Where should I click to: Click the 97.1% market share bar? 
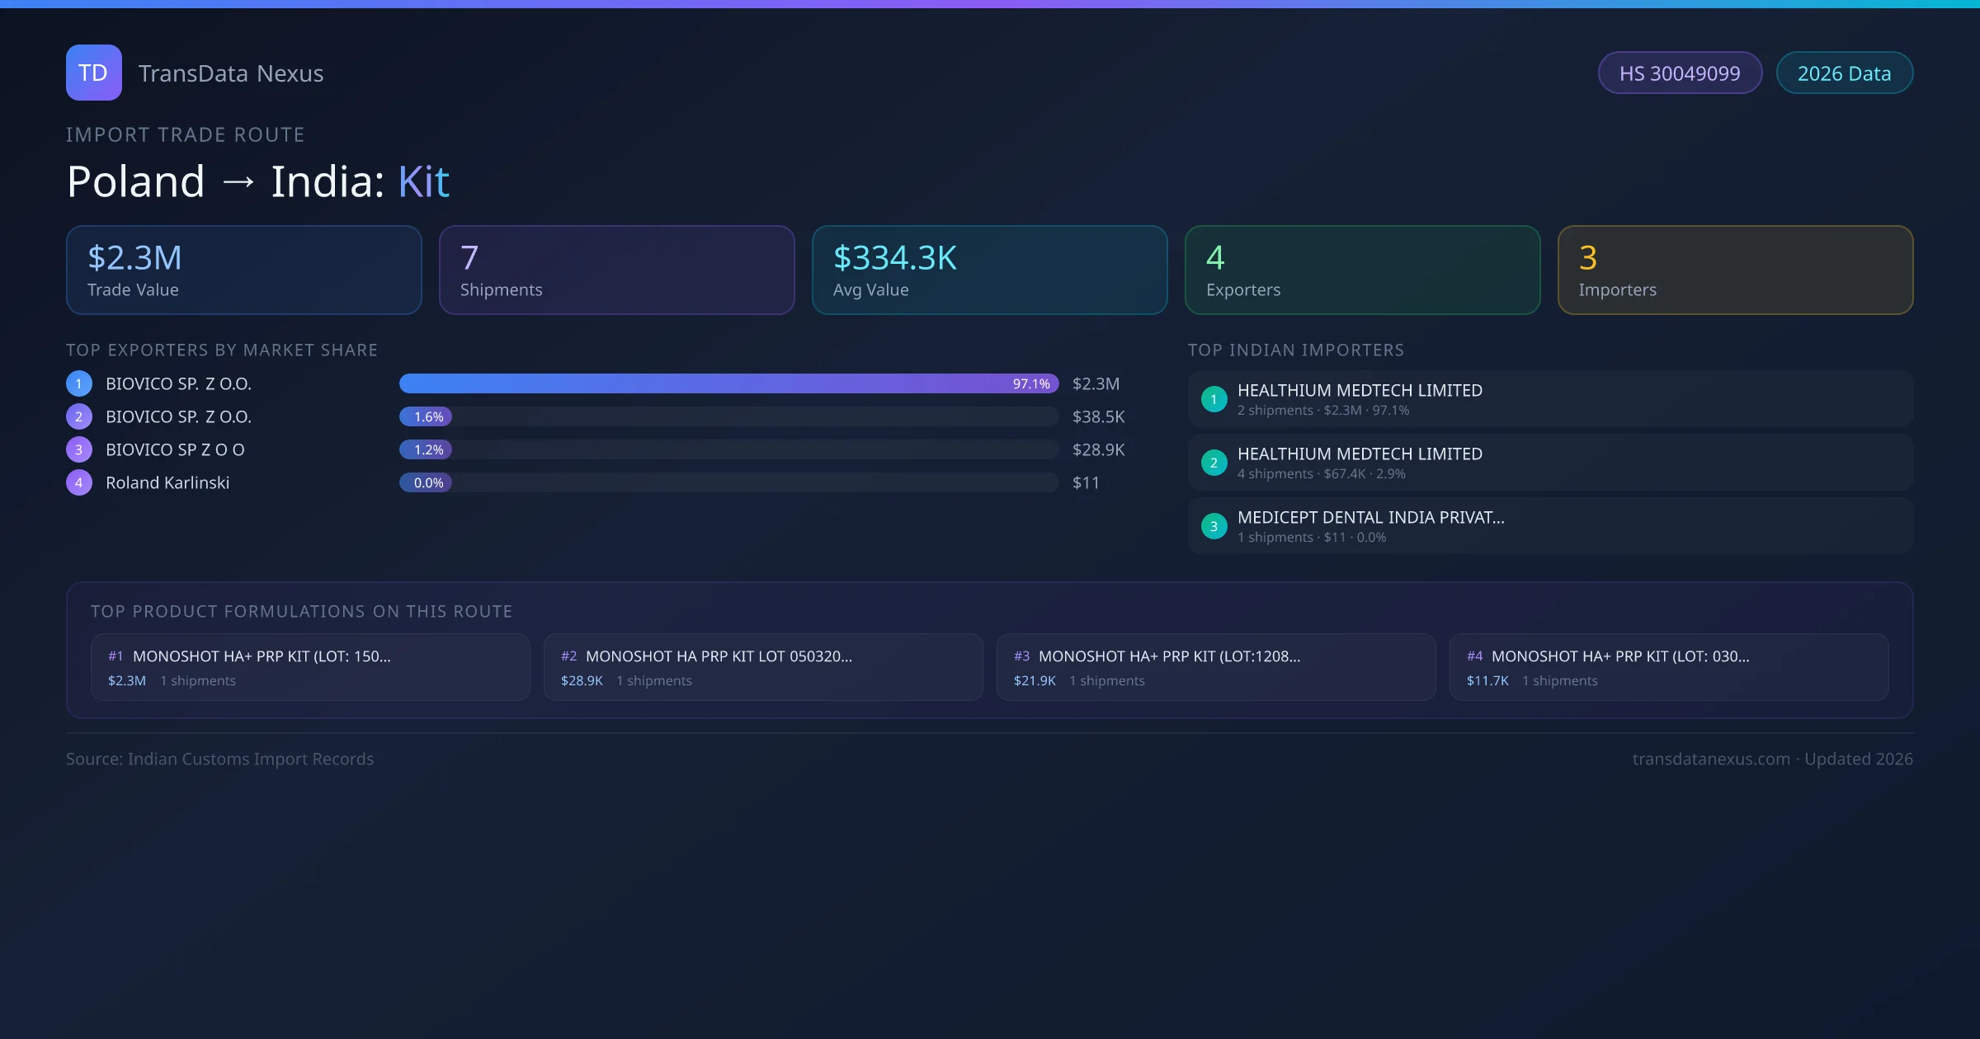[x=728, y=383]
